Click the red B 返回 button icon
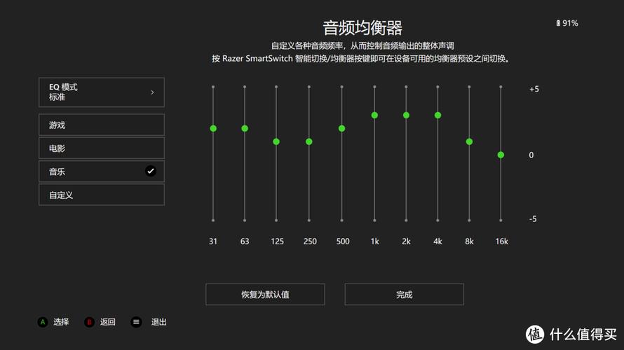 [x=89, y=322]
